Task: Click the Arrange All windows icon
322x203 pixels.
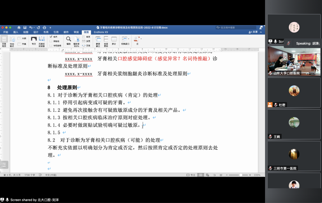Action: click(x=106, y=40)
